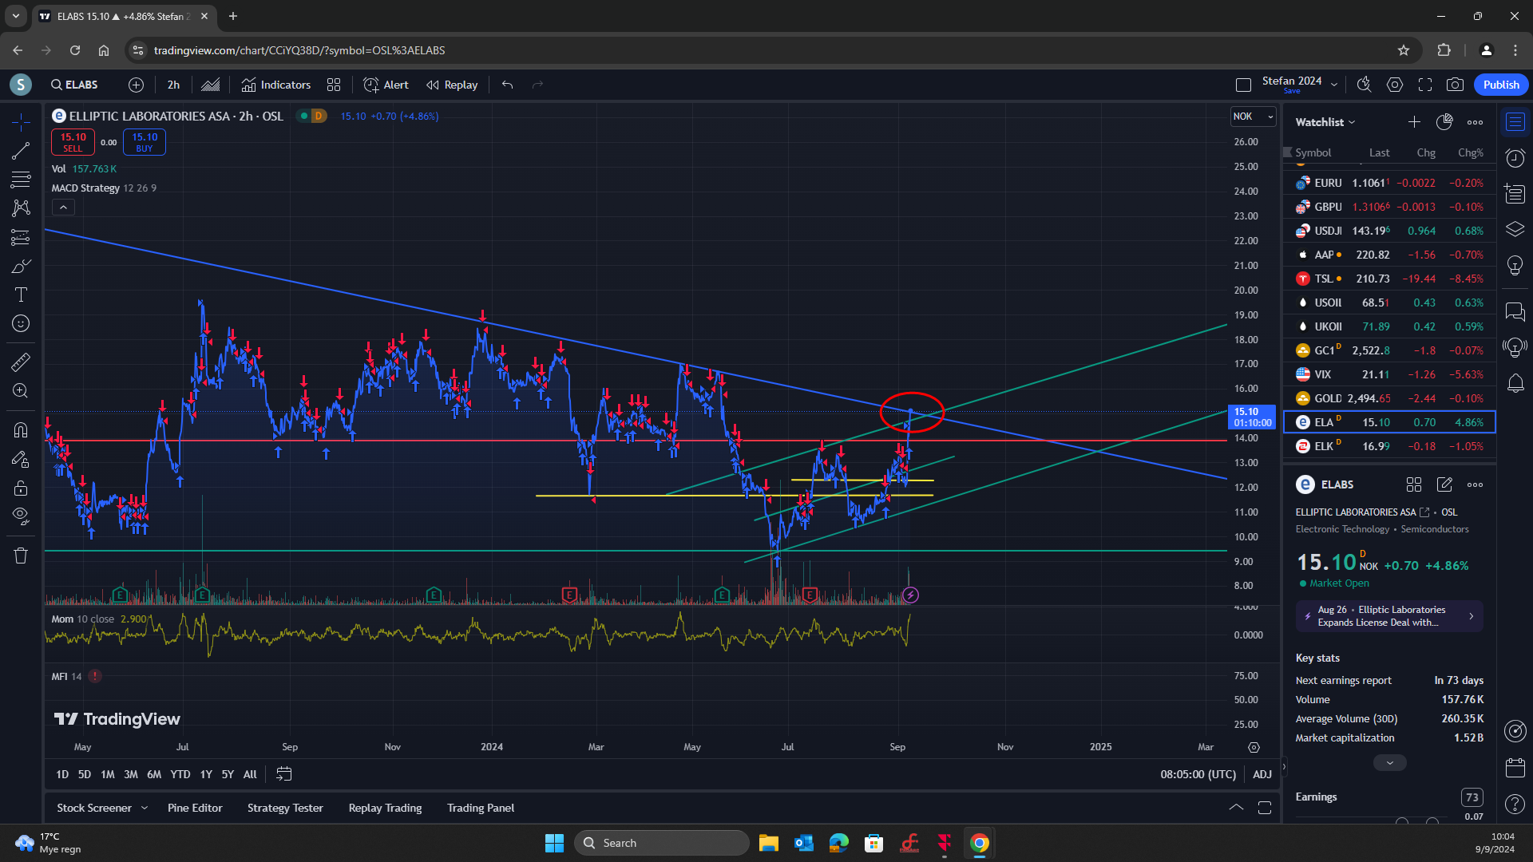The height and width of the screenshot is (862, 1533).
Task: Open the go to date calendar icon
Action: tap(283, 774)
